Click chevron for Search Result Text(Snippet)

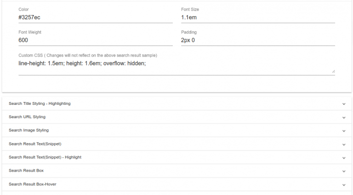(x=344, y=144)
